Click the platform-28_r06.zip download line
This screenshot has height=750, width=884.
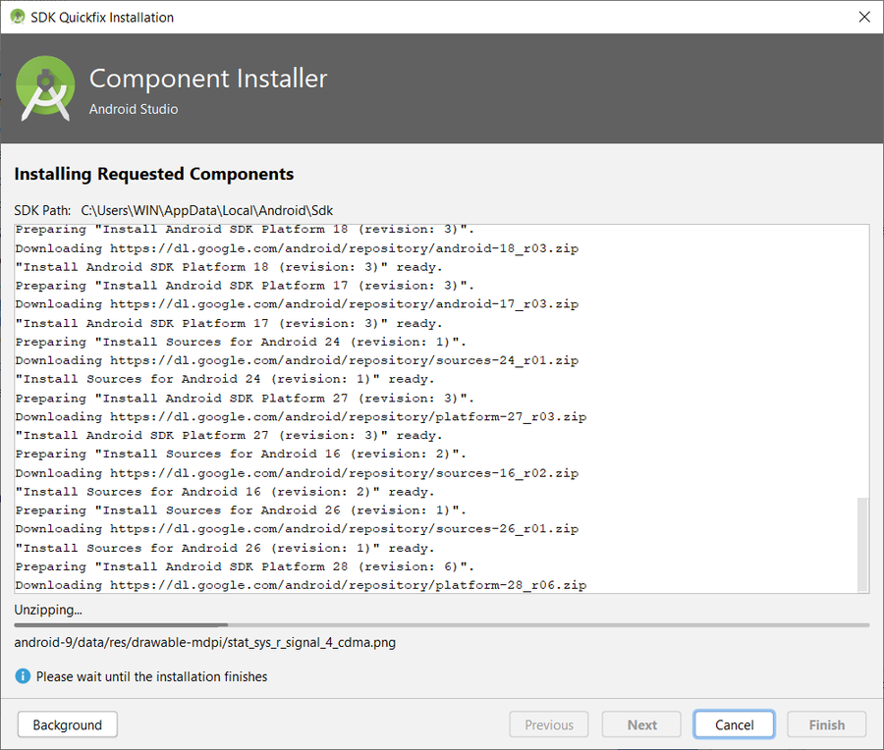click(301, 585)
